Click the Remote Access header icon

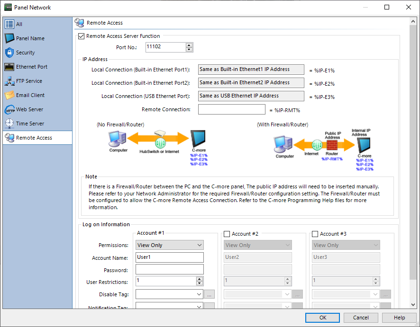[79, 23]
